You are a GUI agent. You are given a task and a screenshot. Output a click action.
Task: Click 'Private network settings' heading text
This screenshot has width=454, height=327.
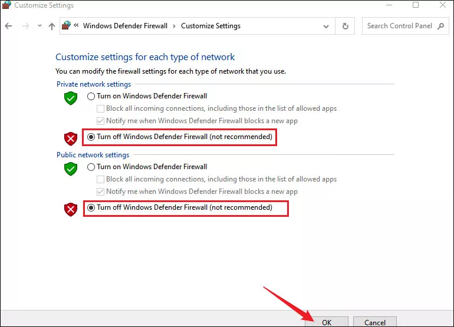(x=94, y=84)
